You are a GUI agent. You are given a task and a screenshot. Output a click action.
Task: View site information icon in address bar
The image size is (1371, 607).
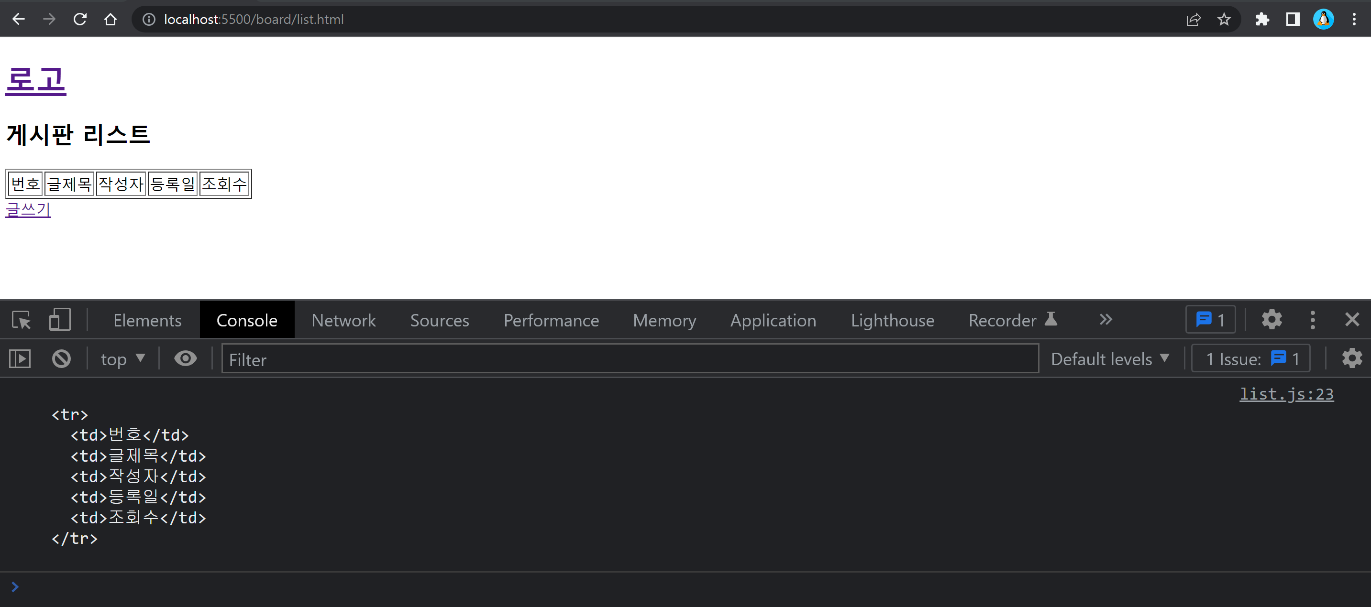tap(149, 19)
